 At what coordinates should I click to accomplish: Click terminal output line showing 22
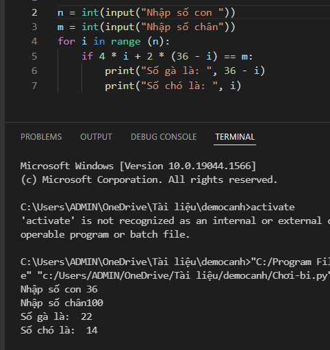[x=56, y=317]
